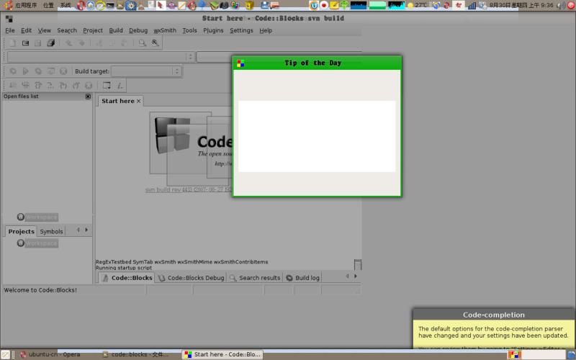Click the Code-completion notification popup
The height and width of the screenshot is (360, 576).
tap(494, 329)
